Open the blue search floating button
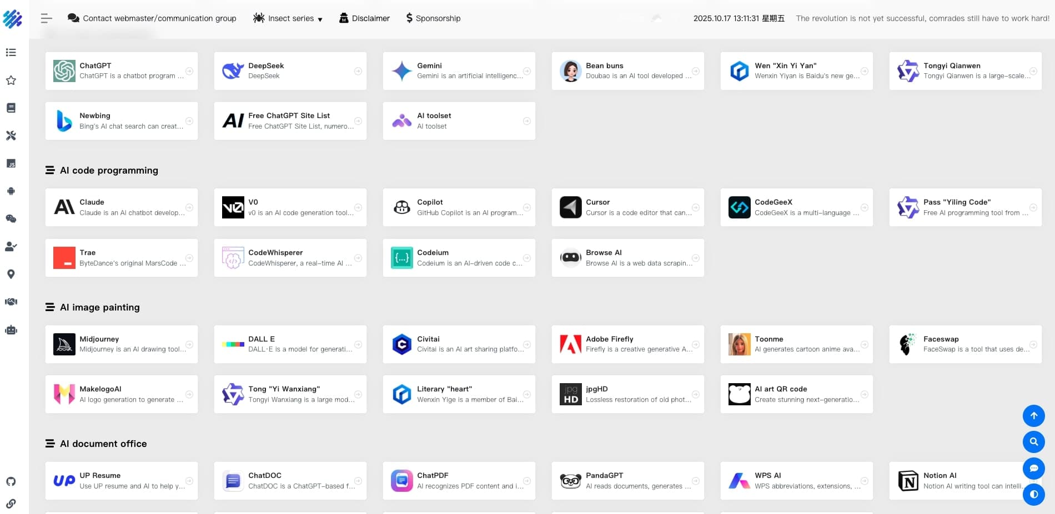The width and height of the screenshot is (1055, 514). coord(1033,442)
